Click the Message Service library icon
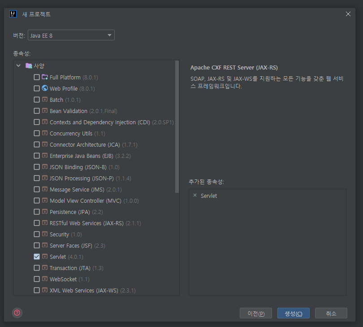This screenshot has height=327, width=363. [x=45, y=189]
